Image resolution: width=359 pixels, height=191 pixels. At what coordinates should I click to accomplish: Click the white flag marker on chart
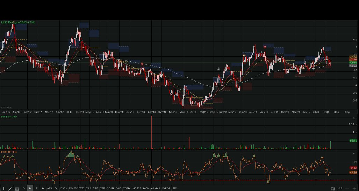coord(218,69)
